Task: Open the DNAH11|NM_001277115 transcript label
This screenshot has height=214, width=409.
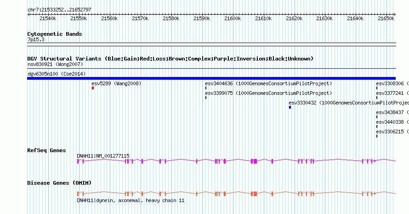Action: pyautogui.click(x=103, y=156)
